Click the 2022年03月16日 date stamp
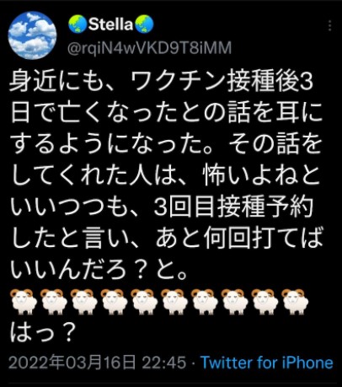 click(x=72, y=363)
